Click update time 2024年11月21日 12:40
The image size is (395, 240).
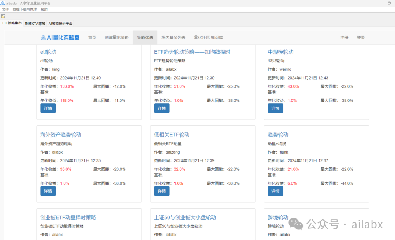(x=80, y=78)
